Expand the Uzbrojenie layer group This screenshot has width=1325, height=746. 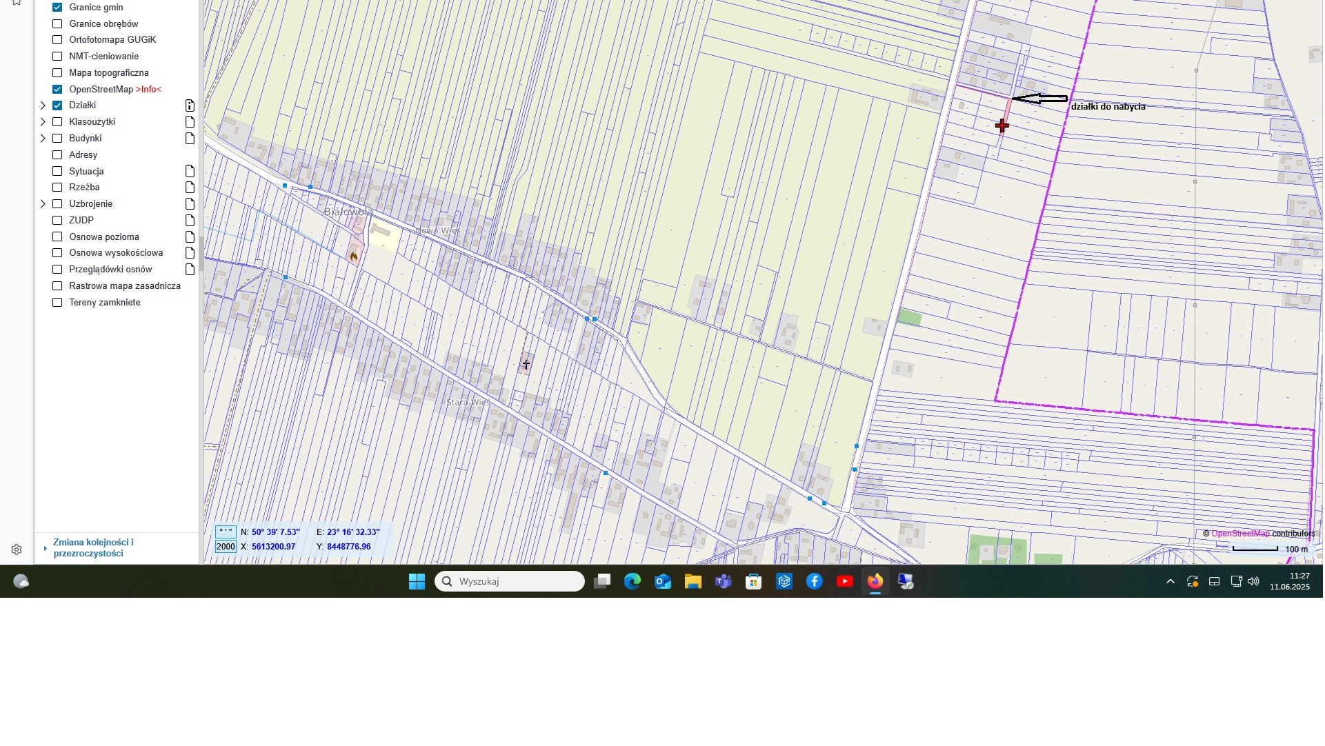coord(43,204)
